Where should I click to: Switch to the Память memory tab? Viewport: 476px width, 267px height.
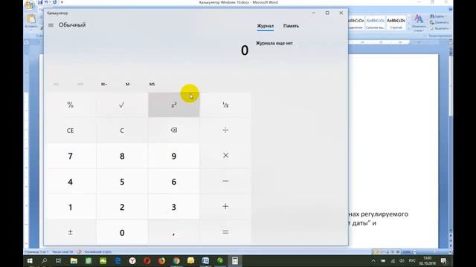click(x=291, y=26)
